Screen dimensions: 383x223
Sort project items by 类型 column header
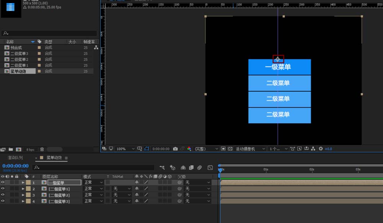[48, 42]
